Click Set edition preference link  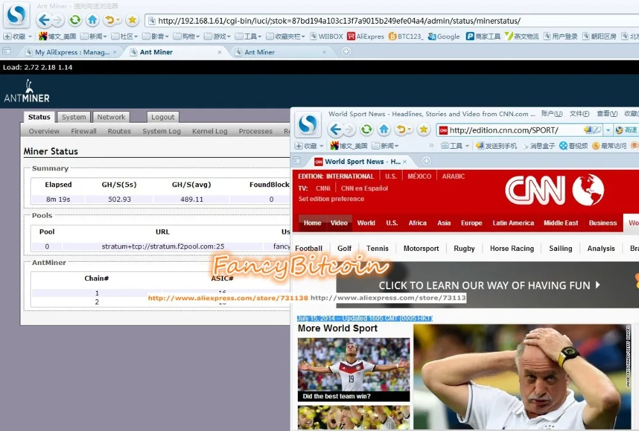(x=331, y=199)
